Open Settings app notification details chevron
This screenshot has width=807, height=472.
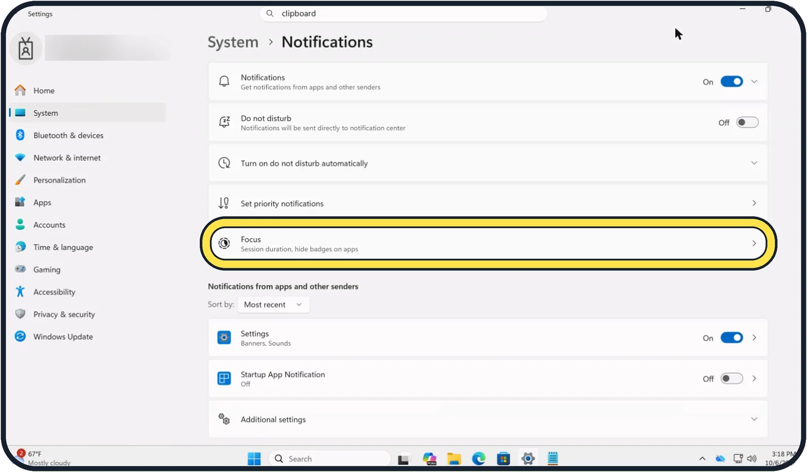(755, 338)
